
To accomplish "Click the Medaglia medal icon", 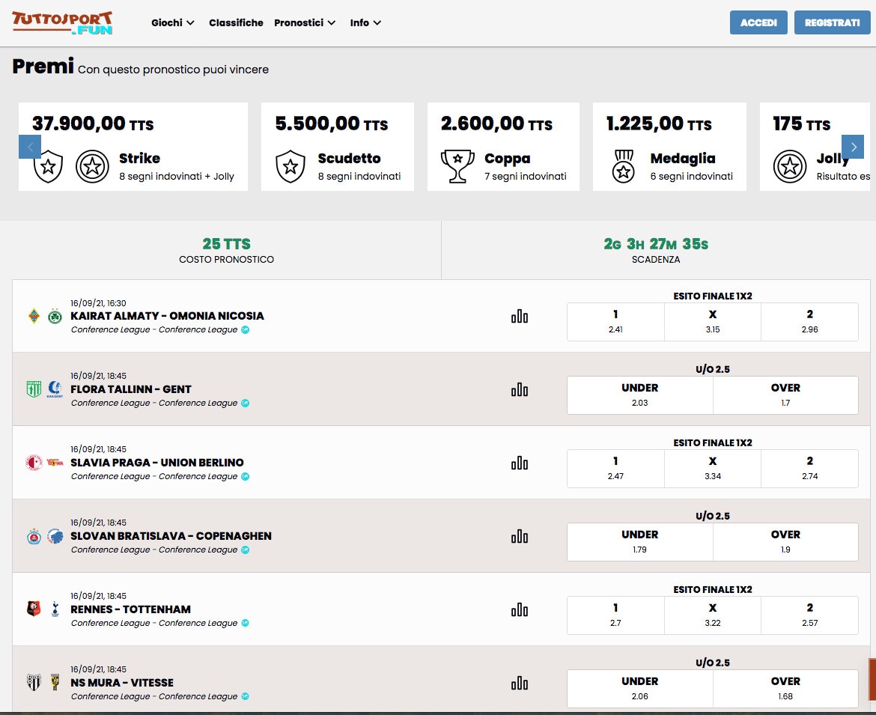I will coord(624,166).
